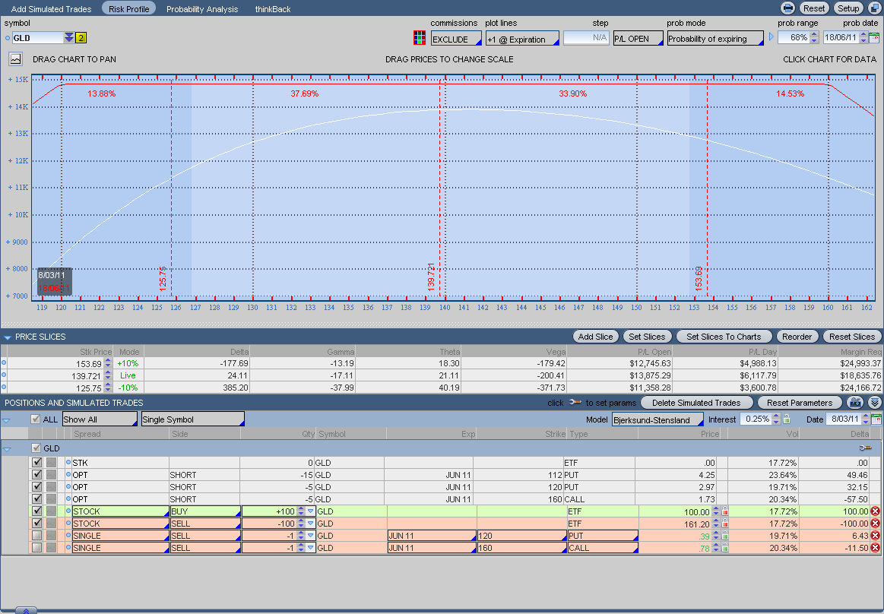This screenshot has width=884, height=614.
Task: Click the print icon beside Reset
Action: pos(788,8)
